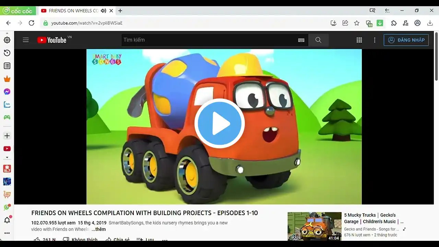
Task: Open the on-screen keyboard in search box
Action: coord(301,40)
